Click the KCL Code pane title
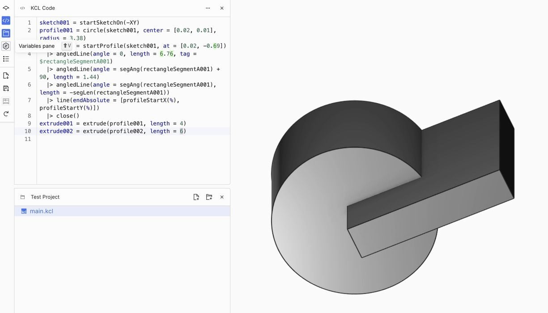 pyautogui.click(x=42, y=8)
